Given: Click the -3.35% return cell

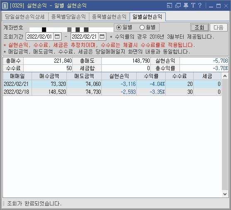Looking at the screenshot, I should pyautogui.click(x=151, y=92).
